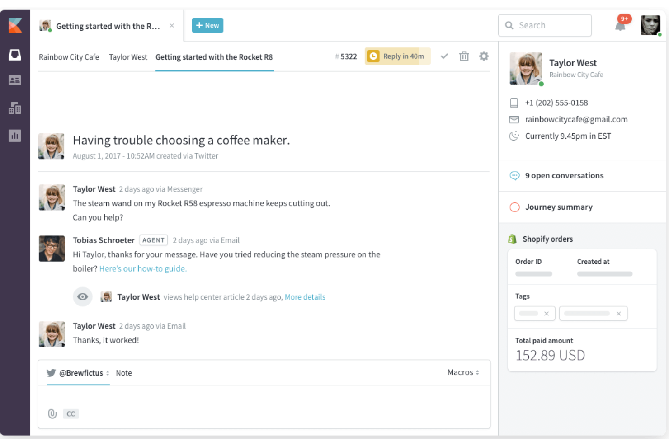The height and width of the screenshot is (446, 669).
Task: Switch to the Note tab in the composer
Action: (124, 372)
